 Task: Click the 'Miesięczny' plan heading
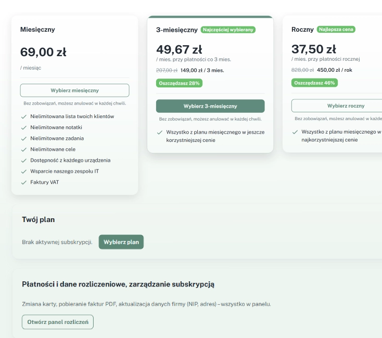click(x=37, y=30)
